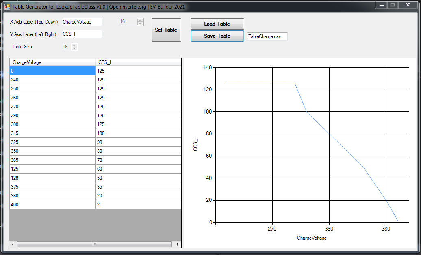Select the ChargeVoltage cell with value 365
Viewport: 421px width, 255px height.
pos(52,160)
